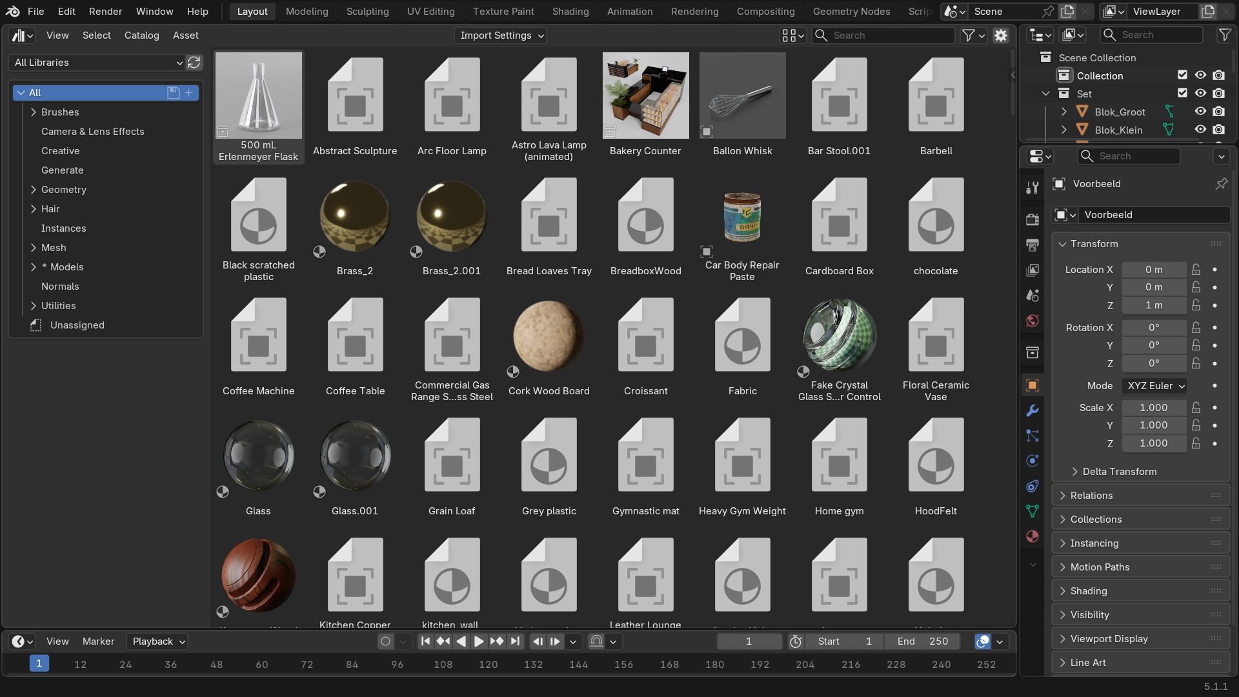Viewport: 1239px width, 697px height.
Task: Jump to the timeline end frame
Action: point(515,641)
